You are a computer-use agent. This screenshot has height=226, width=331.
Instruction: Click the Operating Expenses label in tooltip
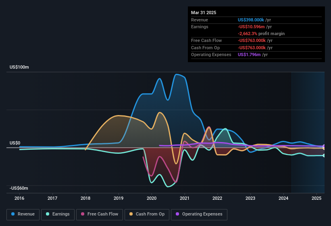211,55
